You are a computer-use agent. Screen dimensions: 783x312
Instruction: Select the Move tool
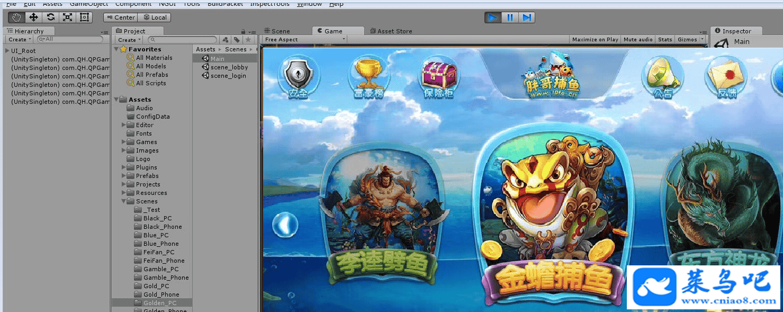(x=33, y=17)
